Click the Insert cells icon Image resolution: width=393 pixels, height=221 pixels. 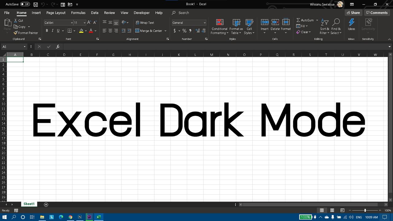(x=265, y=22)
